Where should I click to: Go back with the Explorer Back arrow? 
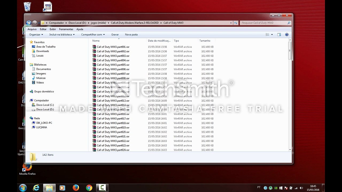[x=29, y=23]
